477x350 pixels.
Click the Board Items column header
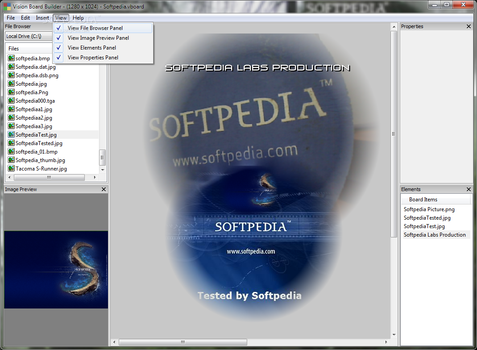436,200
